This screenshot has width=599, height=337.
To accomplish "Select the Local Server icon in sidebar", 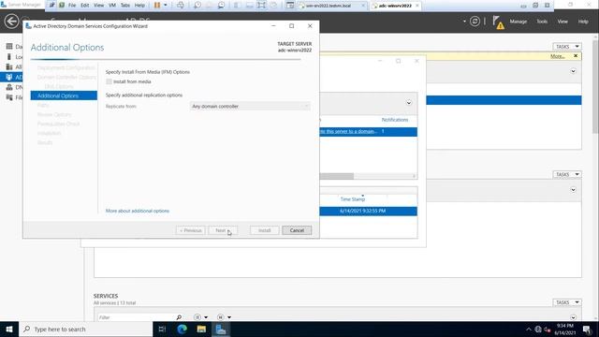I will 9,56.
